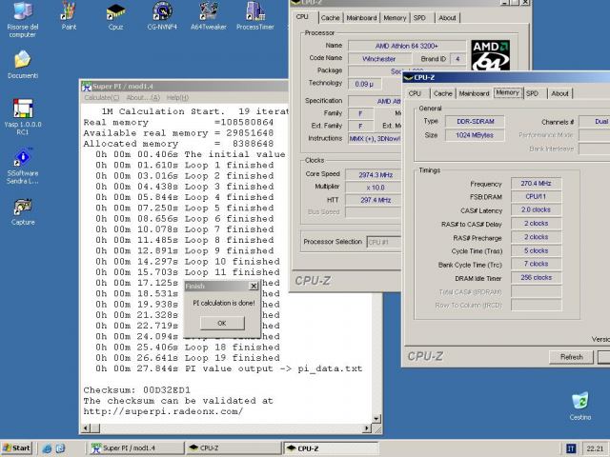This screenshot has width=610, height=457.
Task: Click Checksum: 00D32ED1 line in Super PI
Action: (137, 389)
